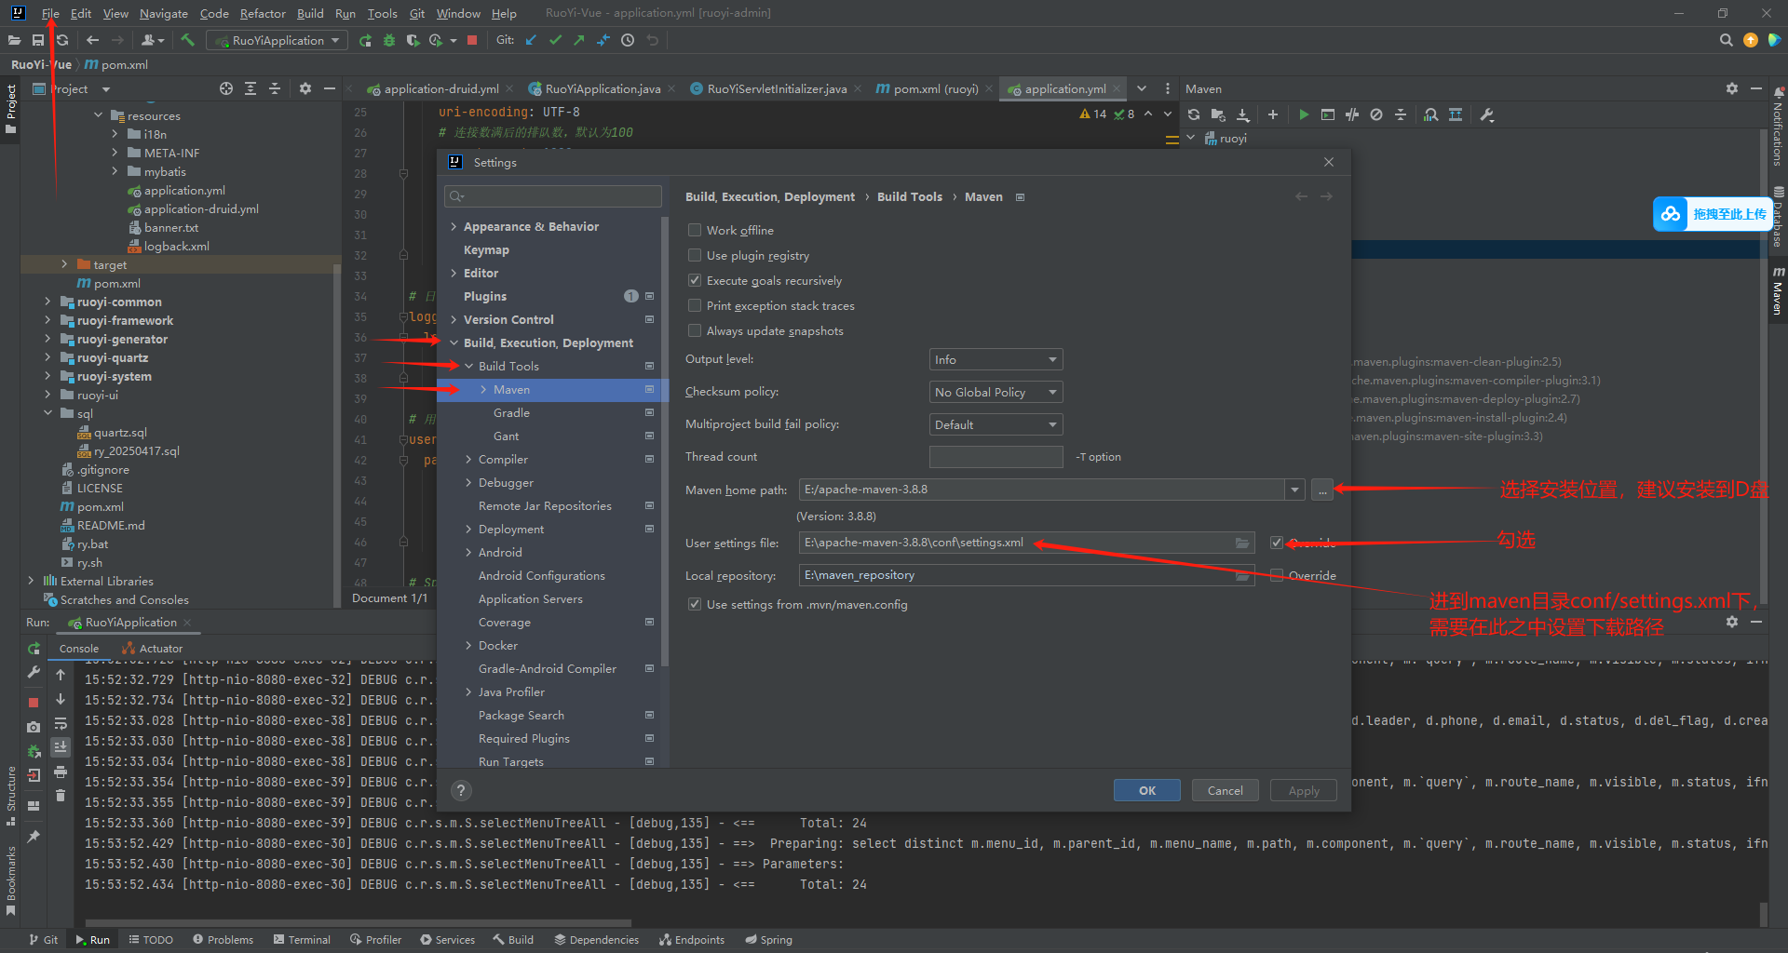Expand Editor settings group
This screenshot has width=1788, height=953.
tap(454, 273)
